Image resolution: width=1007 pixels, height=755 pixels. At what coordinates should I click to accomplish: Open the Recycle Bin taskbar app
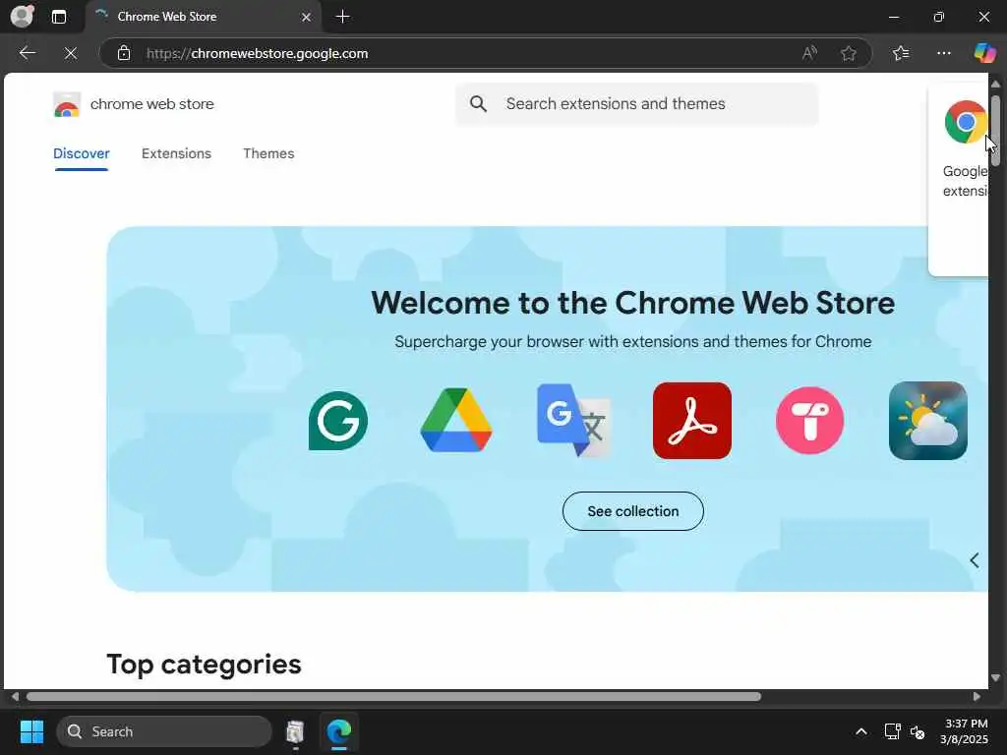click(295, 731)
